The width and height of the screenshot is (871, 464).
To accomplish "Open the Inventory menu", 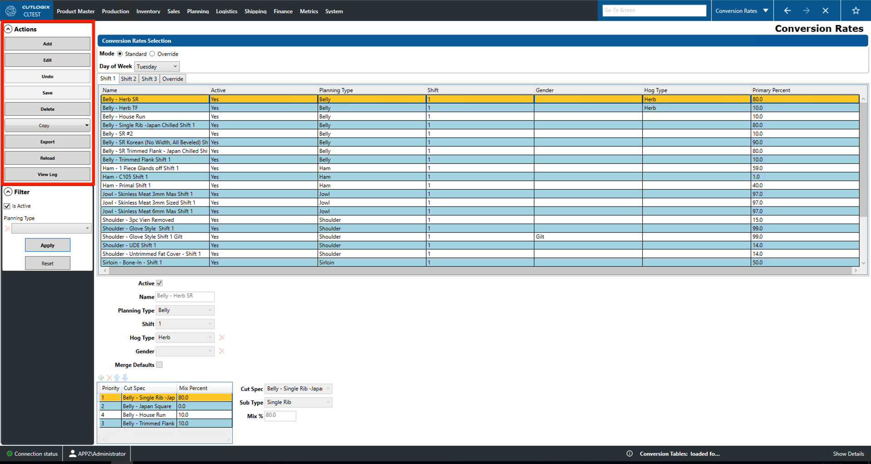I will click(148, 11).
